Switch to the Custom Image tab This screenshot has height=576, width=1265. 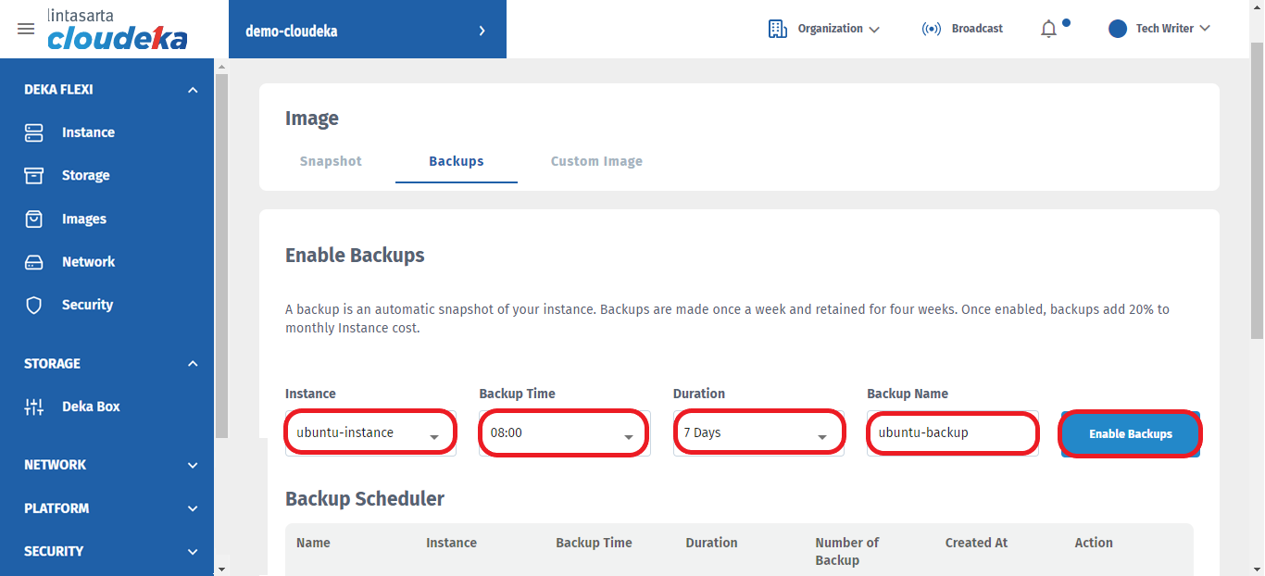(x=596, y=161)
